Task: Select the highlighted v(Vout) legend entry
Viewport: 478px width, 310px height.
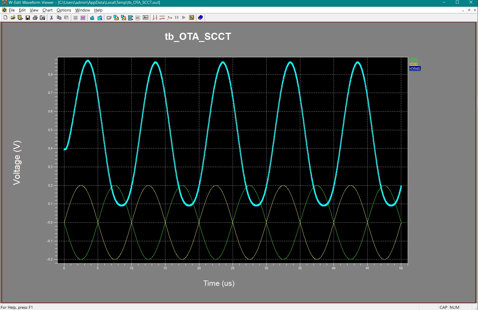Action: point(415,68)
